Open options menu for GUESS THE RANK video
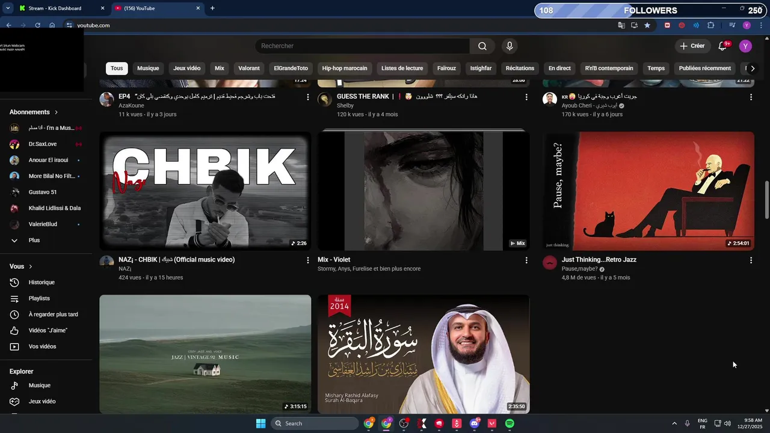770x433 pixels. point(526,97)
